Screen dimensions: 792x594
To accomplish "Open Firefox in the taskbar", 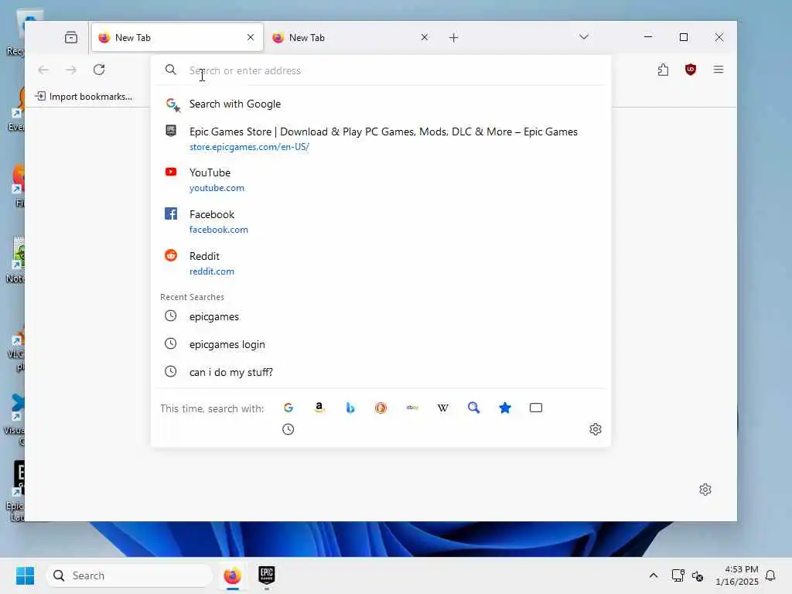I will pyautogui.click(x=232, y=575).
